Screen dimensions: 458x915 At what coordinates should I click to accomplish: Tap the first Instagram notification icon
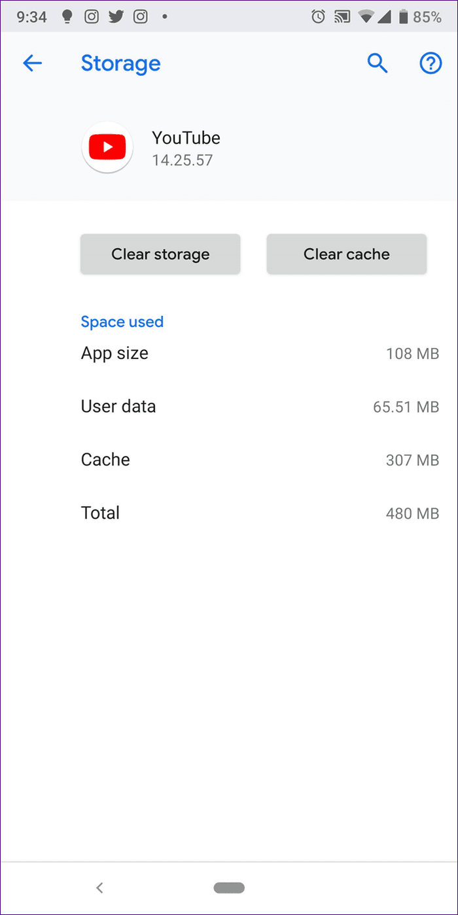(x=91, y=17)
